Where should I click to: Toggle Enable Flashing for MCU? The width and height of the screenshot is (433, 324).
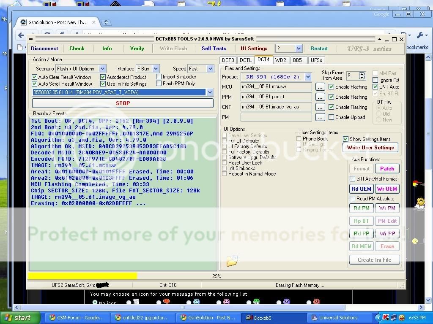(x=331, y=87)
